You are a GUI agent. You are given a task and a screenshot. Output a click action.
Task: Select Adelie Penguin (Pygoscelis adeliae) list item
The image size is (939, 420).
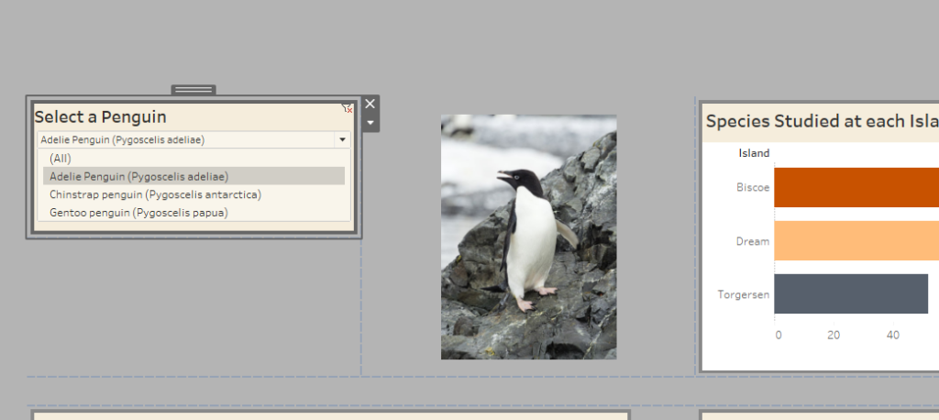pos(193,176)
